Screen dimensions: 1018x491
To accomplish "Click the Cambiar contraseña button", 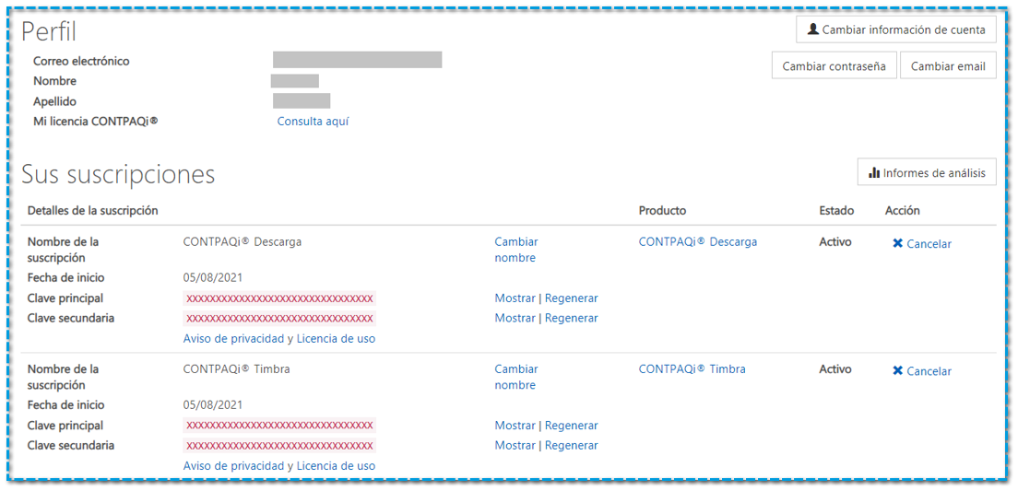I will (834, 66).
